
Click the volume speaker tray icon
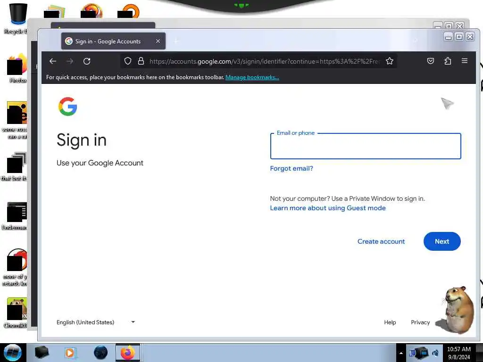coord(435,353)
